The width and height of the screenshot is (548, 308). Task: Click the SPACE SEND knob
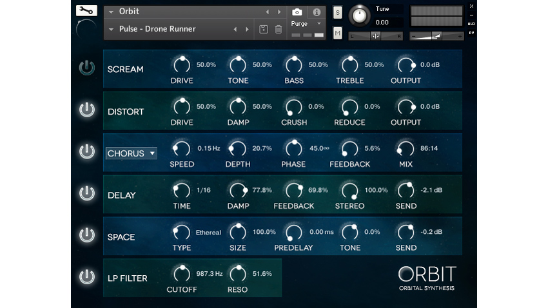[x=406, y=232]
